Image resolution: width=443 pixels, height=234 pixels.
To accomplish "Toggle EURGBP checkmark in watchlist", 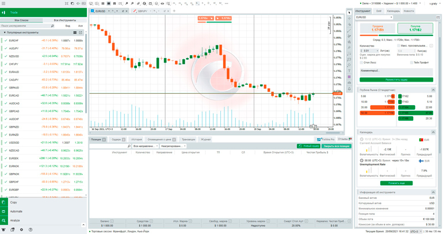I will [6, 190].
